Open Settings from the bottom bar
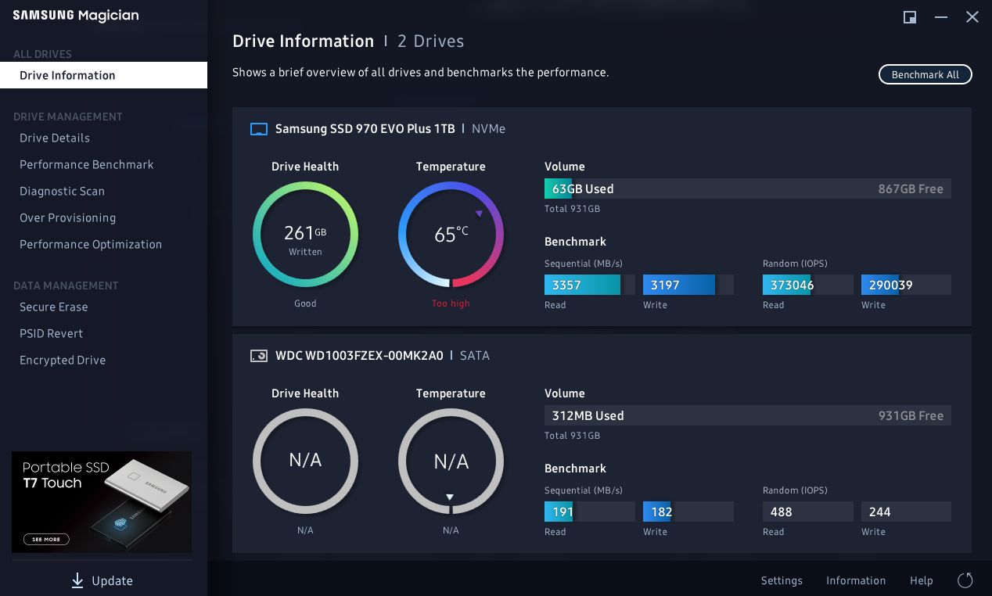This screenshot has width=992, height=596. tap(782, 580)
